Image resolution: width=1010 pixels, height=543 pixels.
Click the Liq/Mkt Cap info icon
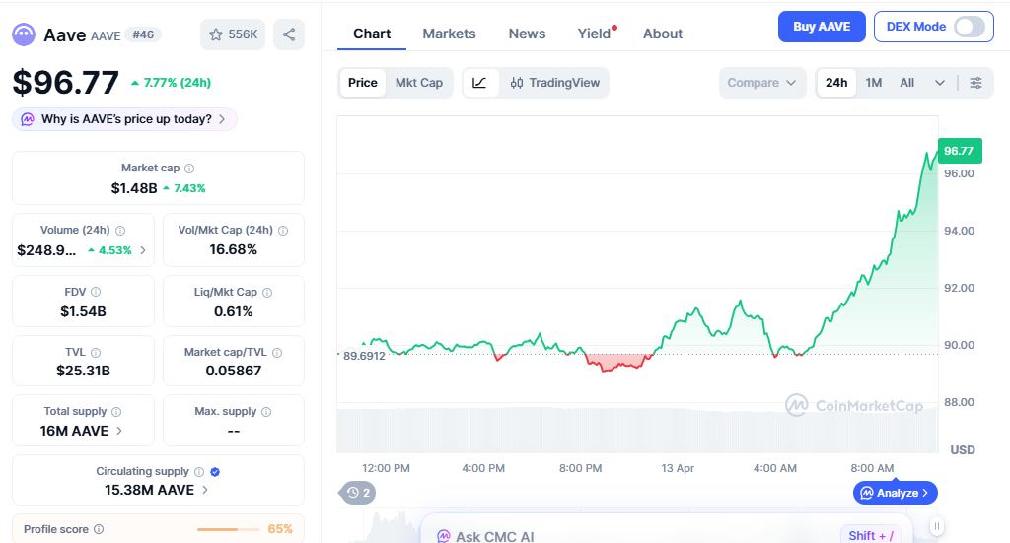pyautogui.click(x=267, y=293)
